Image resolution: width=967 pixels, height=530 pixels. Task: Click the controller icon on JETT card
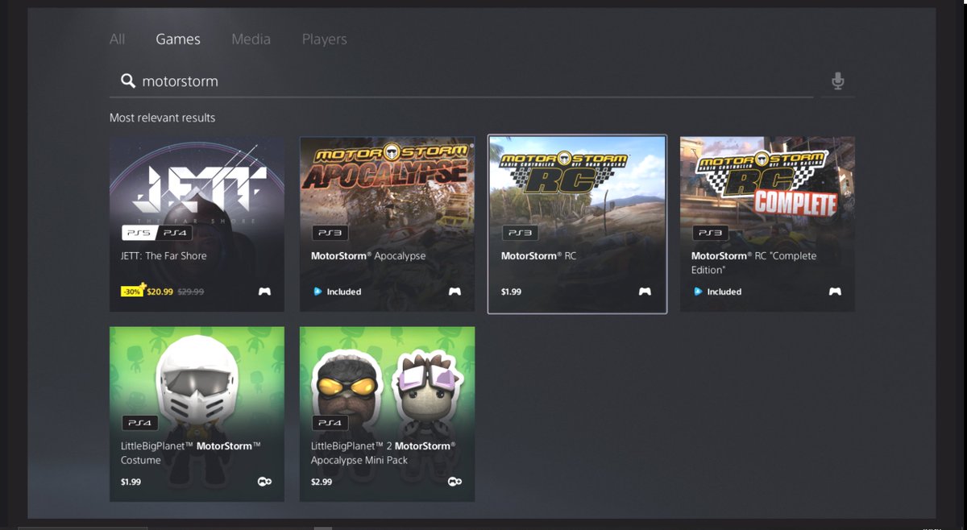coord(264,292)
